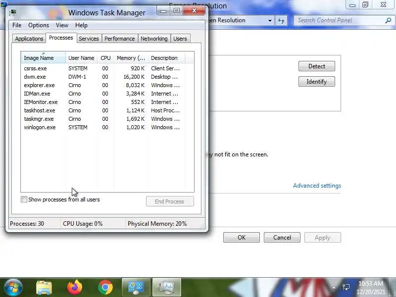Launch Firefox from the taskbar
This screenshot has height=297, width=396.
coord(75,287)
